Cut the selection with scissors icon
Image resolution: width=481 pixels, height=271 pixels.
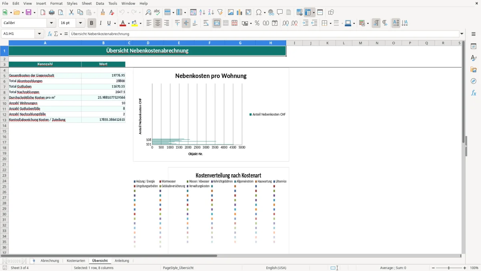(71, 12)
